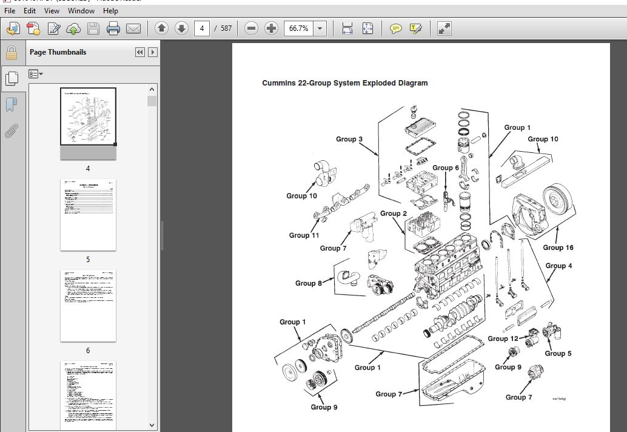Click the 'Group 6' diagram label
The width and height of the screenshot is (627, 432).
click(x=446, y=168)
